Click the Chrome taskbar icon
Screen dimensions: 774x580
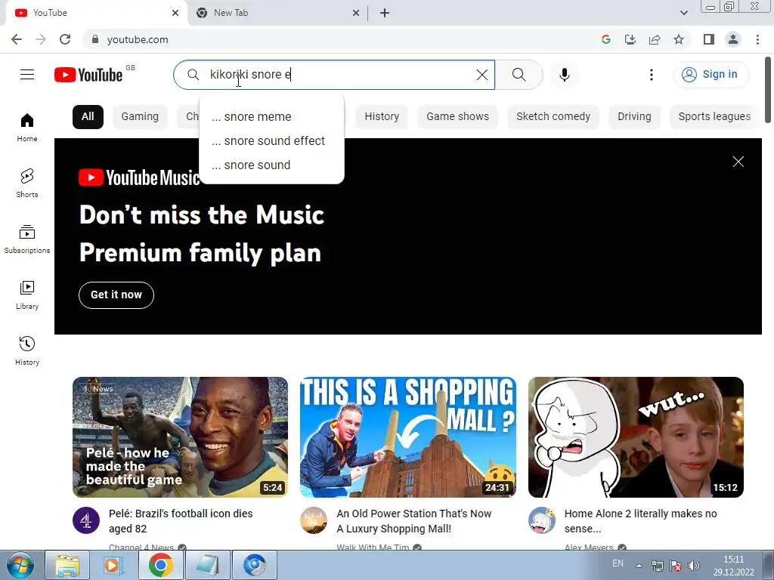160,565
